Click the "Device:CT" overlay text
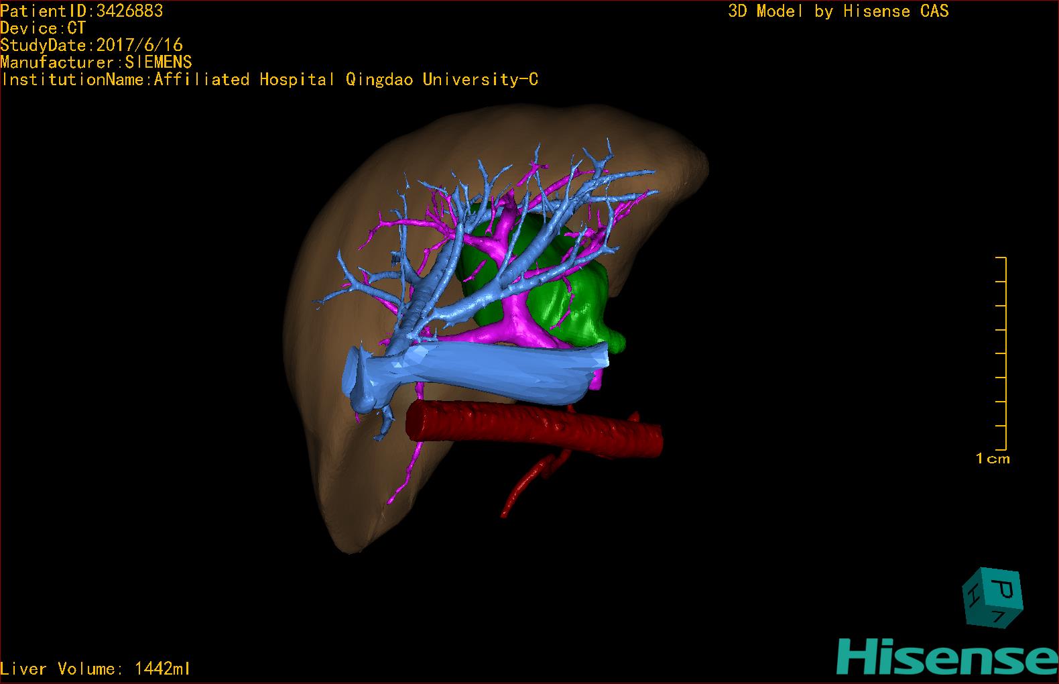 click(43, 28)
